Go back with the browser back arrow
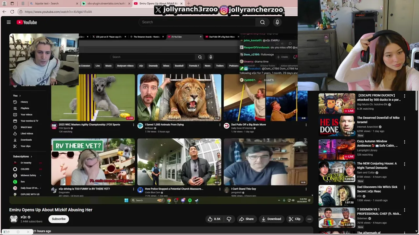 [x=4, y=12]
